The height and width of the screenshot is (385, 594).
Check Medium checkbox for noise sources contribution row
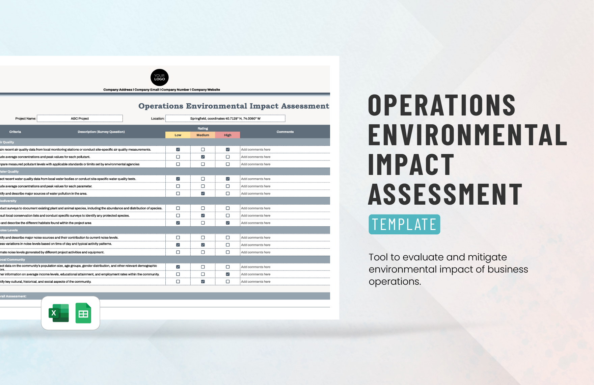pos(203,237)
